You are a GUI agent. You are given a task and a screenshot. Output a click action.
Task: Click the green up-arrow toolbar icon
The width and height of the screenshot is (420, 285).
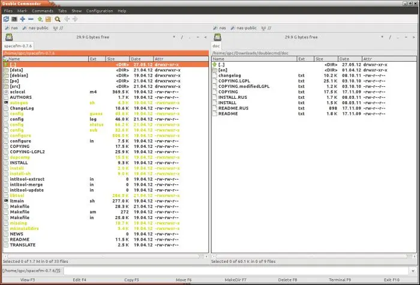point(40,19)
